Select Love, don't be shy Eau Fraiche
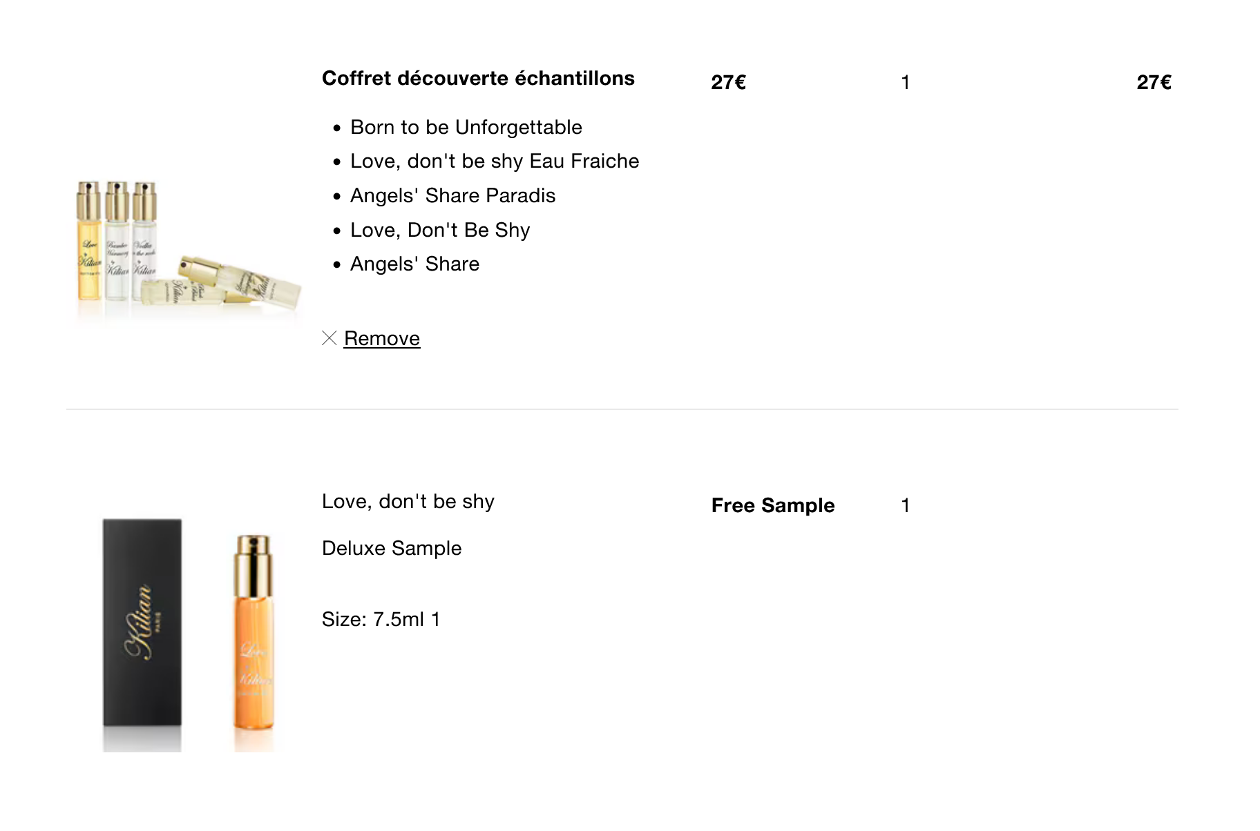 tap(495, 162)
